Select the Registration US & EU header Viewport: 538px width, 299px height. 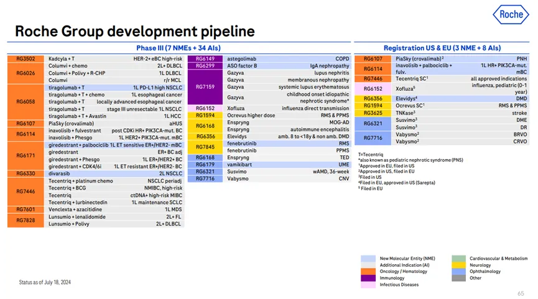click(442, 48)
